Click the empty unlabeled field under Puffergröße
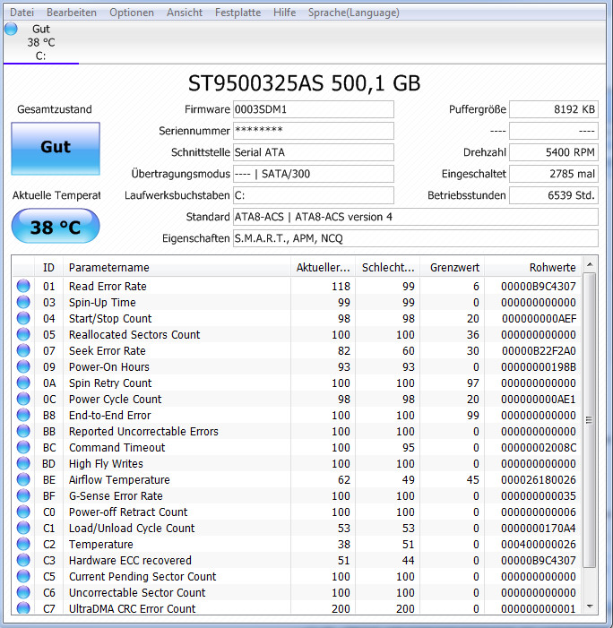The width and height of the screenshot is (613, 628). (554, 131)
